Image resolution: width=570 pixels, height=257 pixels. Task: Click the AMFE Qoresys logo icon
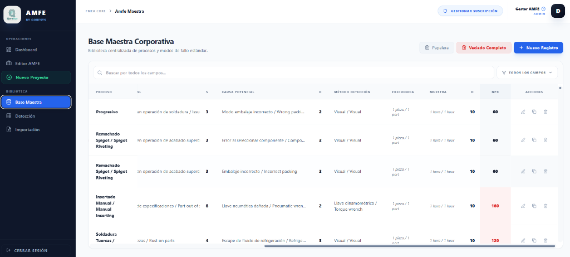13,15
